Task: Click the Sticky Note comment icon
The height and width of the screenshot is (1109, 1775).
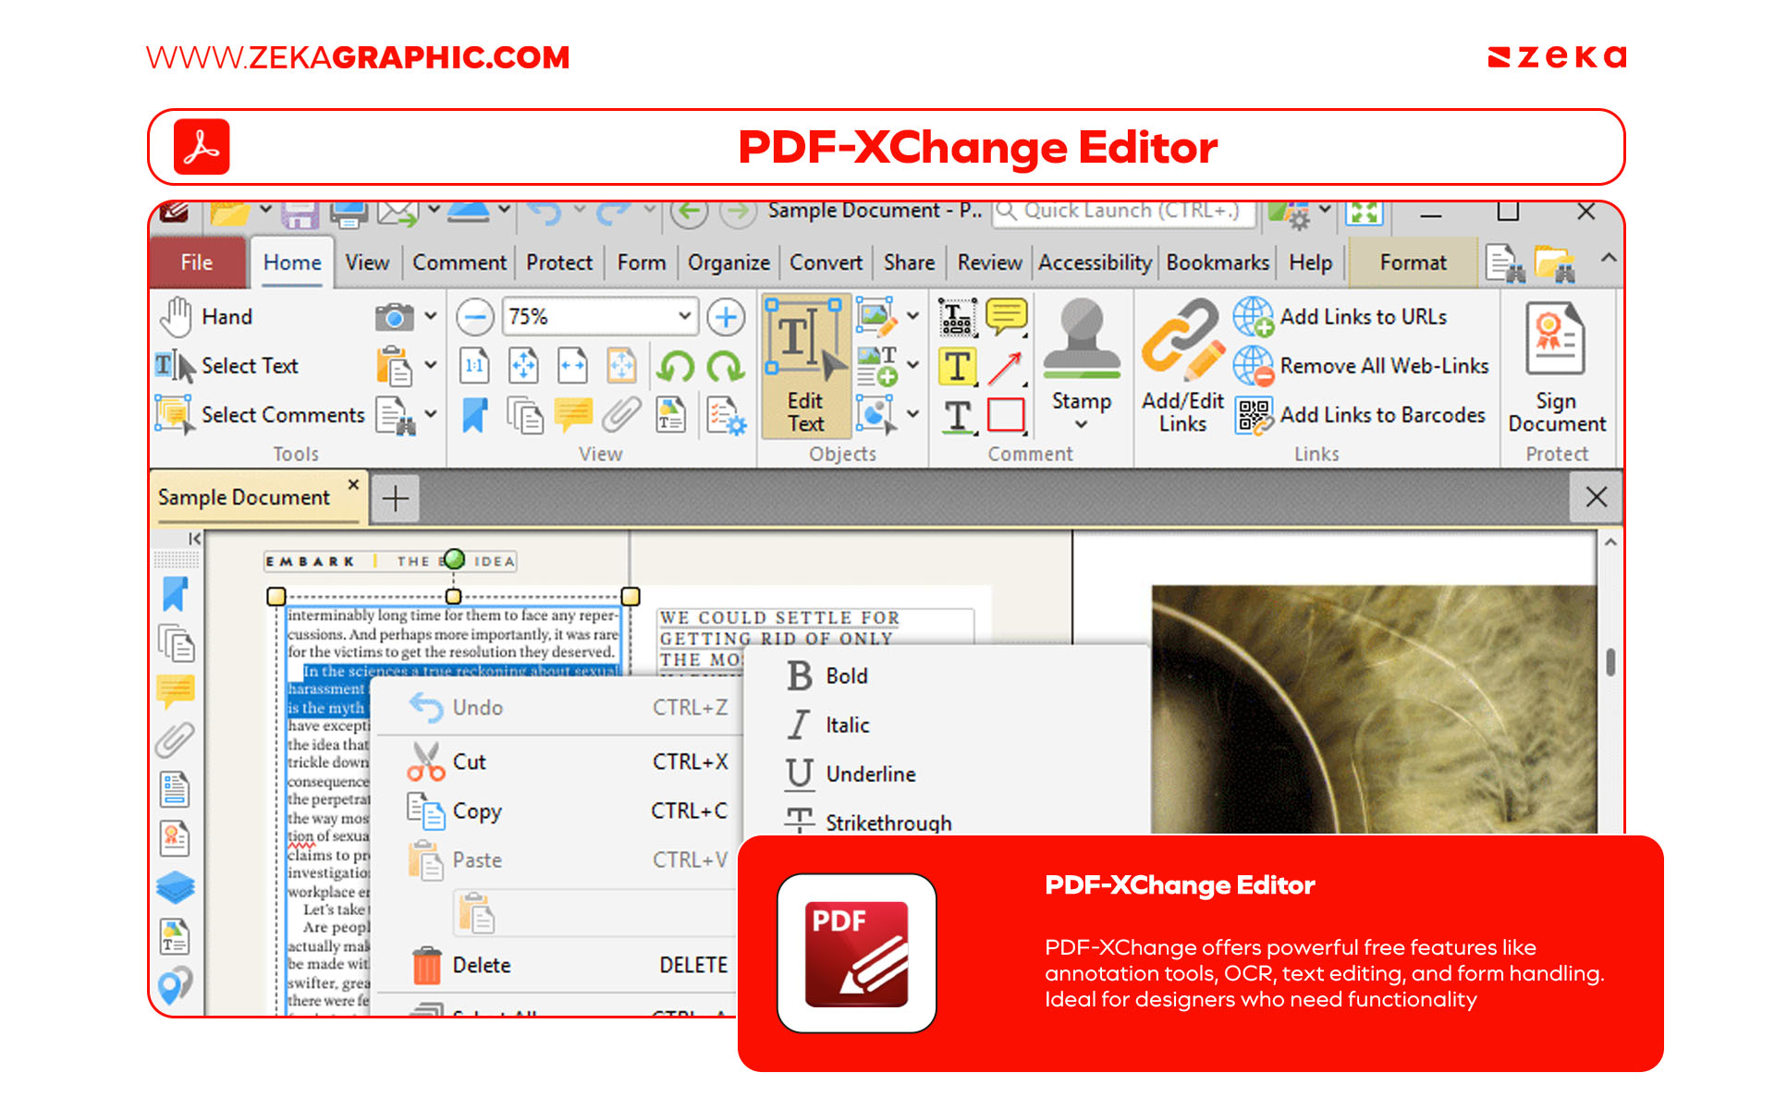Action: pos(1007,317)
